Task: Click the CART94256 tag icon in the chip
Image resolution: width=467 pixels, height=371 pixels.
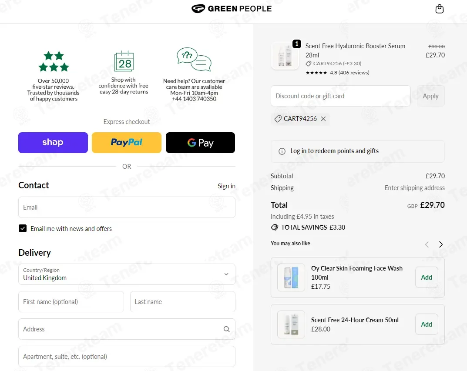Action: coord(278,119)
